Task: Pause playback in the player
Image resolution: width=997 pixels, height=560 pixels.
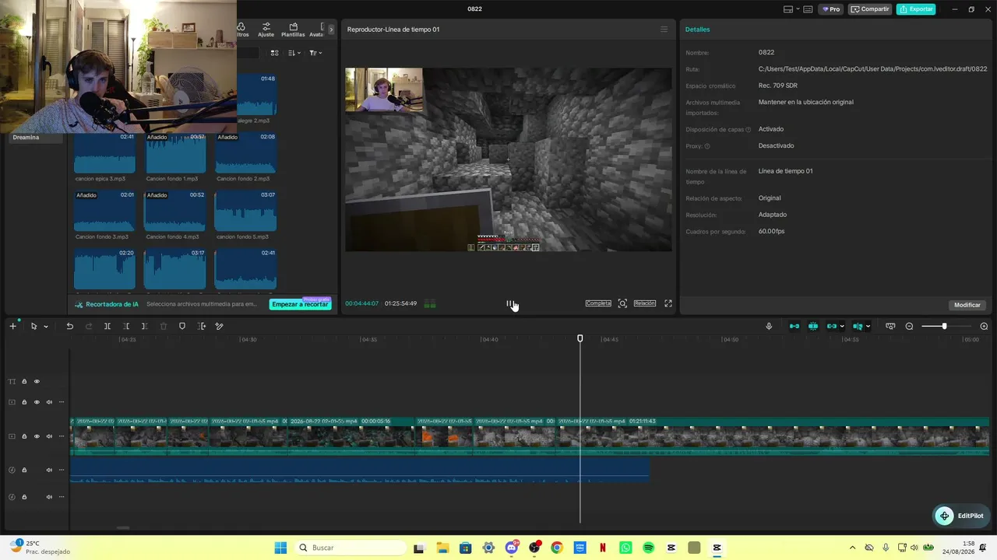Action: point(509,304)
